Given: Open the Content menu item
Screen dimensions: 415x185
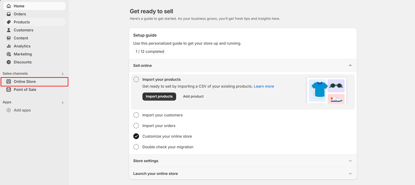Looking at the screenshot, I should [21, 38].
